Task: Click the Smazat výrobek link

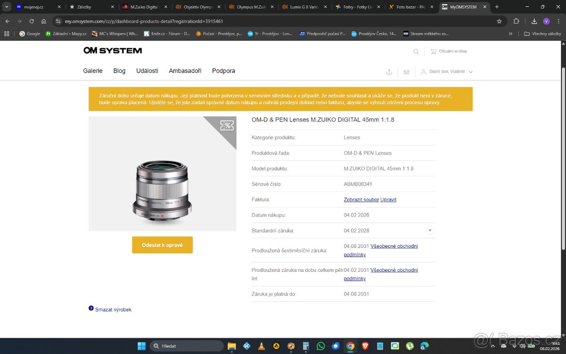Action: (113, 310)
